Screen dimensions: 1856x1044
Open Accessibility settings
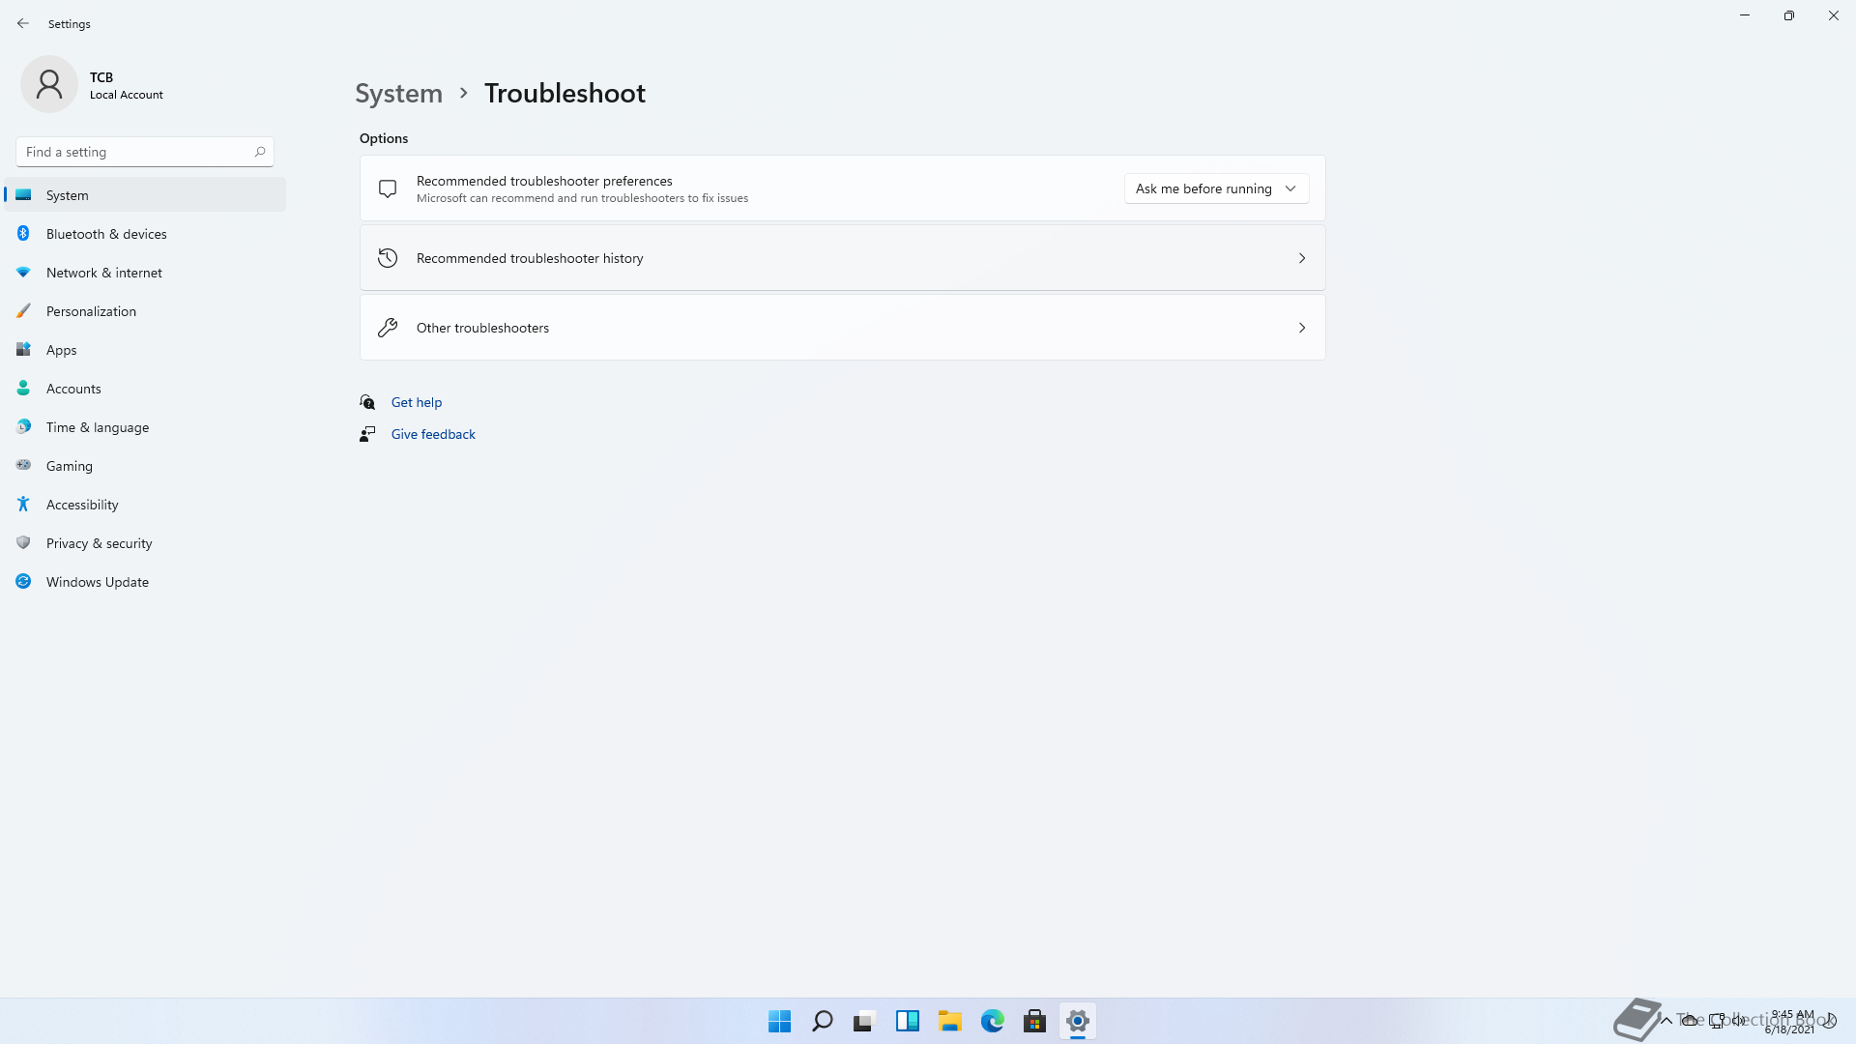145,505
